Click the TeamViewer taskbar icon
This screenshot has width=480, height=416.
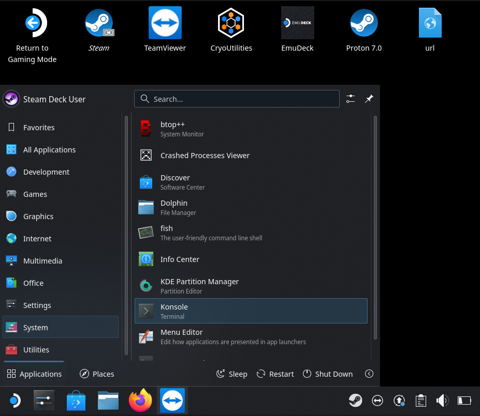coord(172,400)
